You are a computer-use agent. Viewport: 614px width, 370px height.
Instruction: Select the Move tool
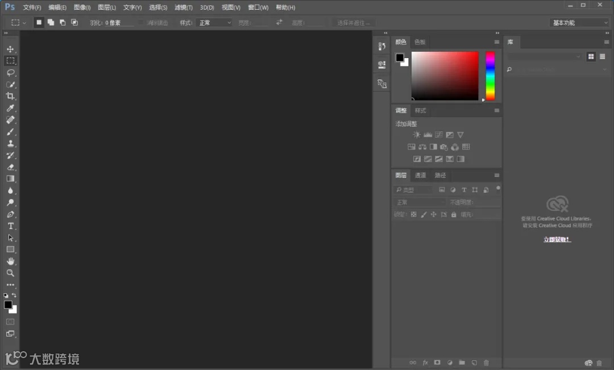click(10, 49)
